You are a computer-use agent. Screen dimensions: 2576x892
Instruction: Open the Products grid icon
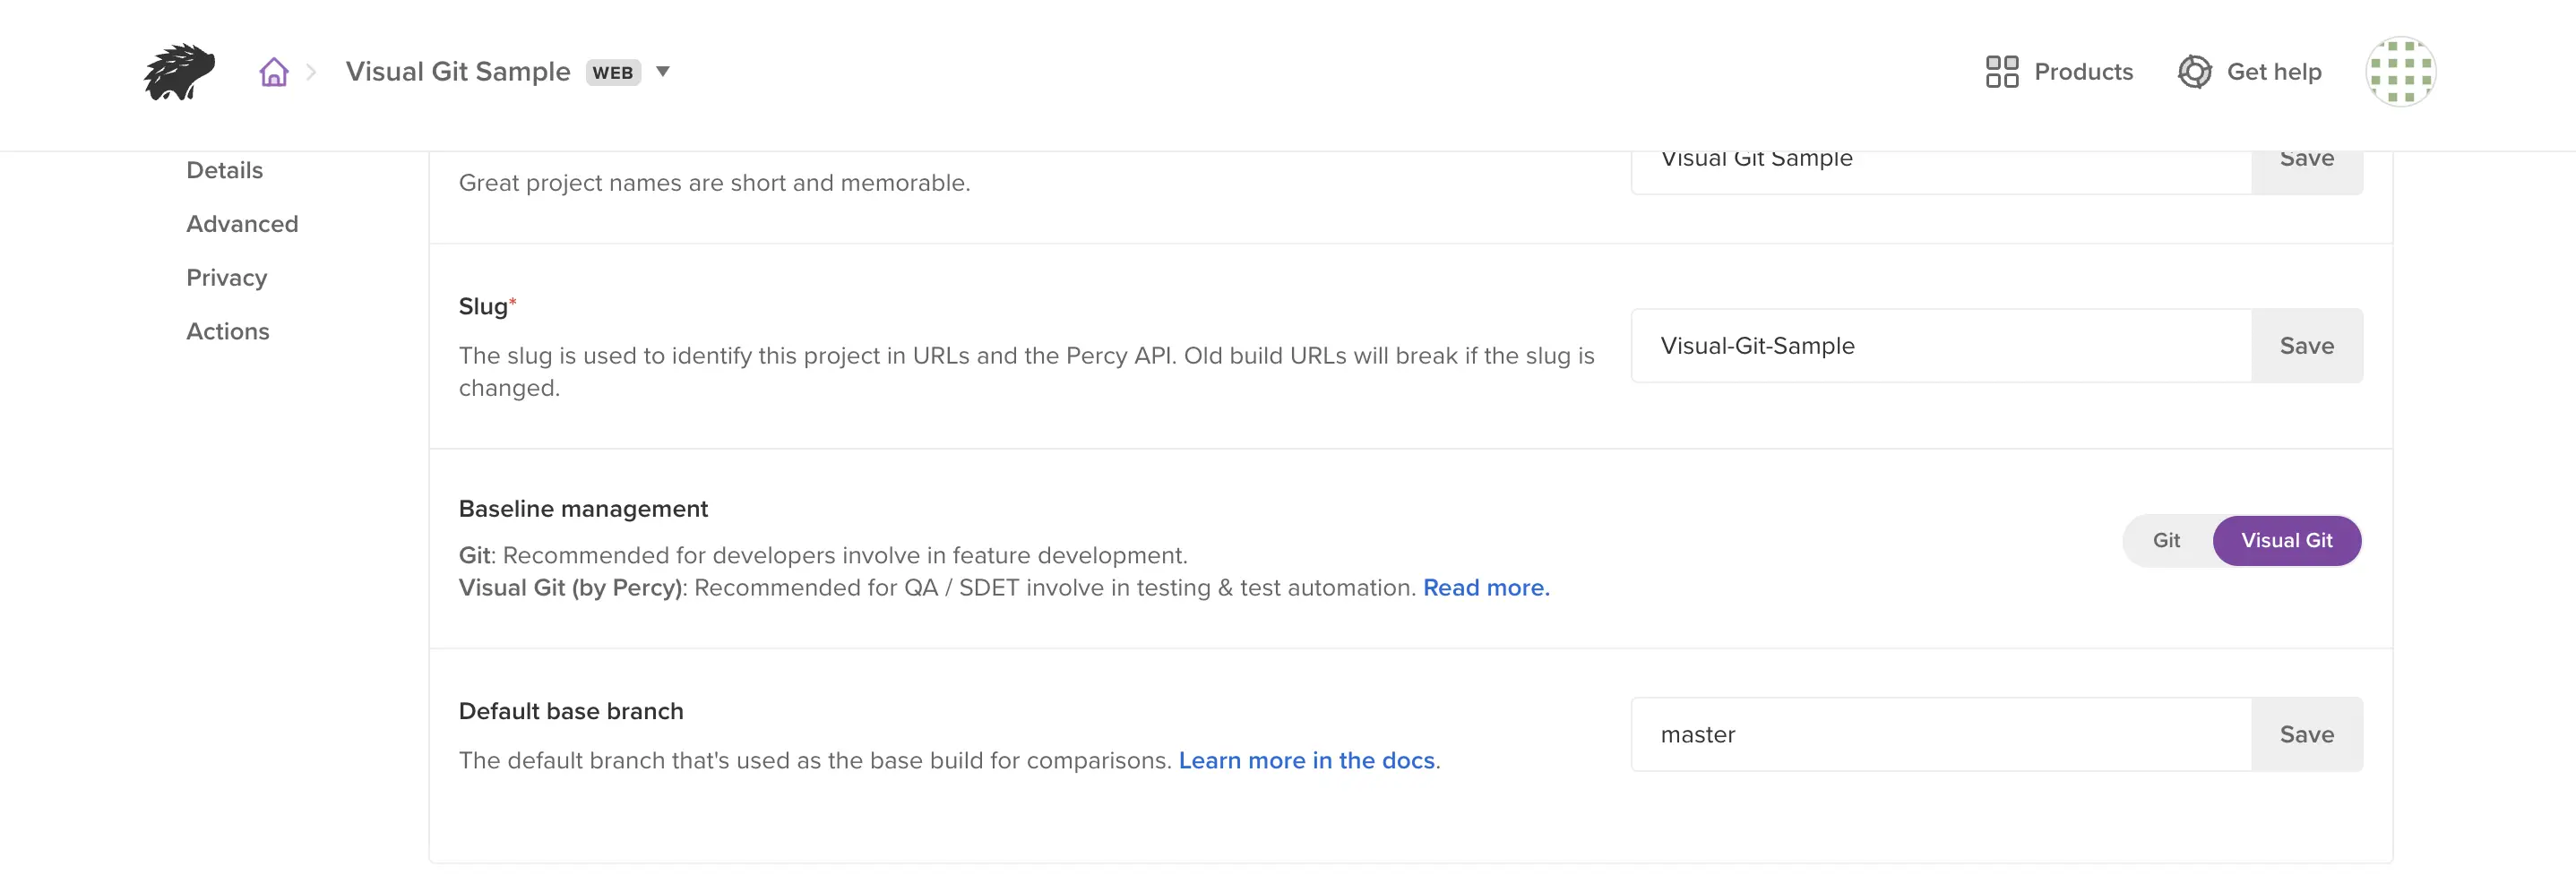point(2001,72)
